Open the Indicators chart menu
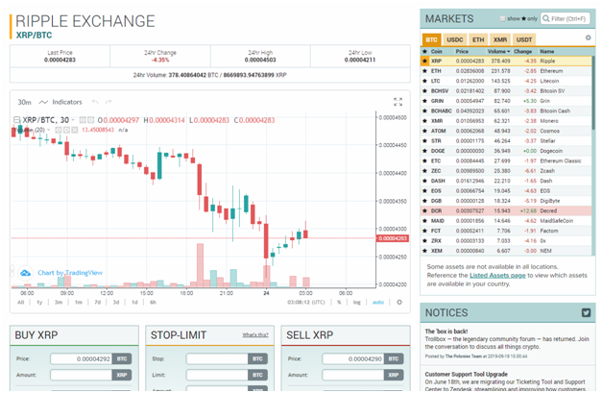This screenshot has height=393, width=603. pyautogui.click(x=60, y=102)
